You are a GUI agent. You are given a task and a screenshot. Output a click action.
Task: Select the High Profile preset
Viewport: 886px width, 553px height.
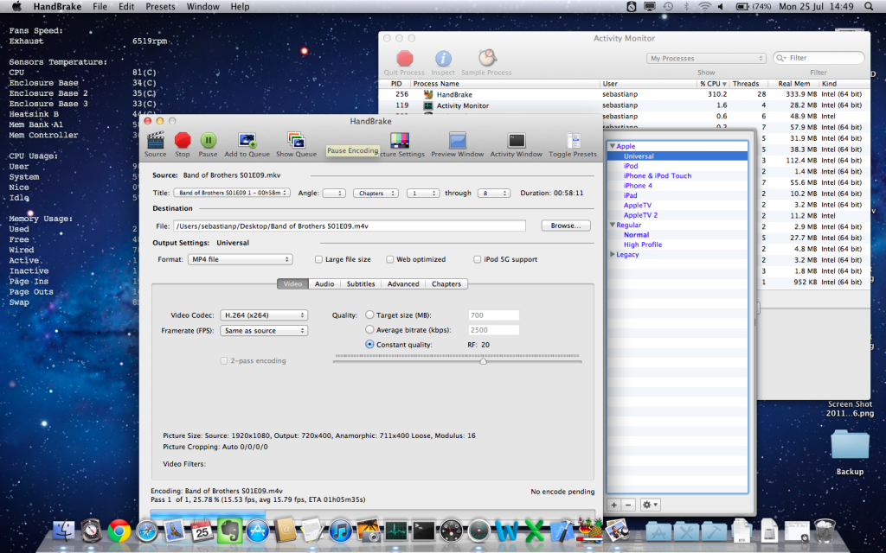[x=643, y=245]
